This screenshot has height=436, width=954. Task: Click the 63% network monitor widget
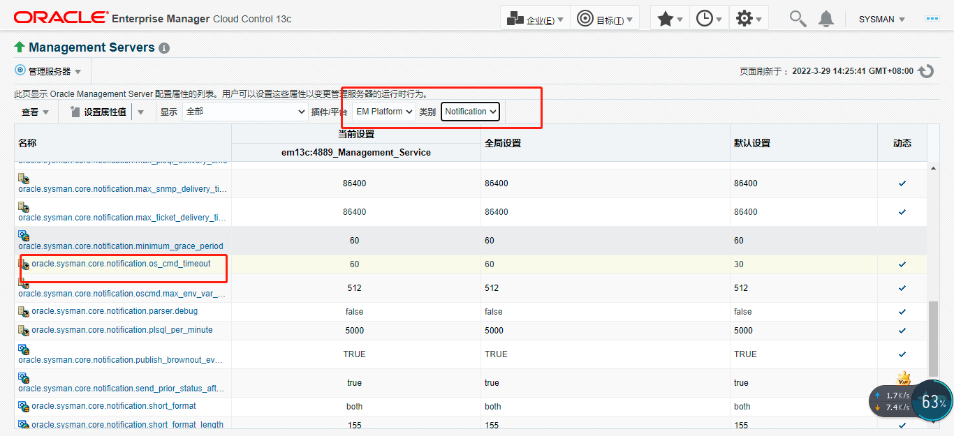click(x=932, y=401)
